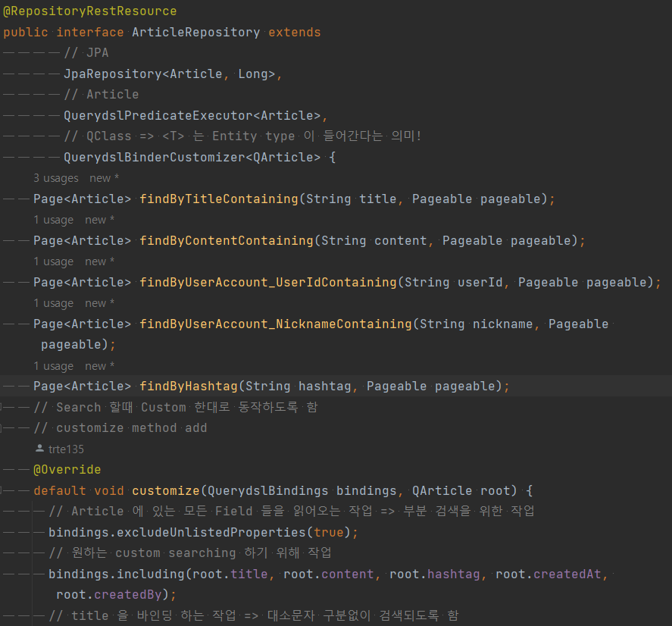Click the "// Article 에 있는 모든 Field" comment
The width and height of the screenshot is (672, 626).
pos(292,511)
